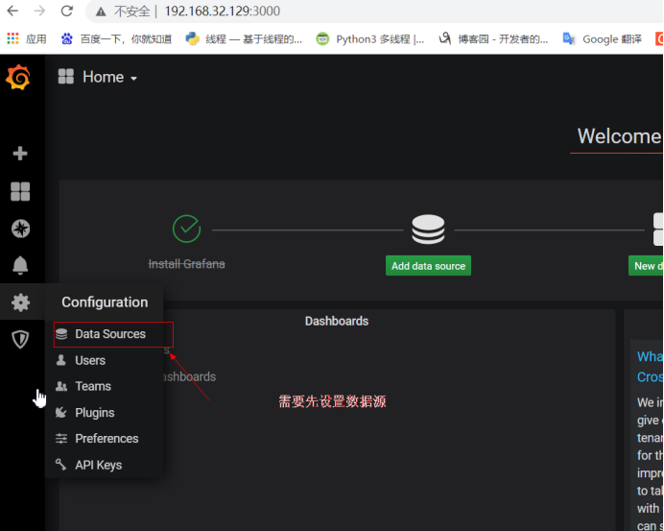The image size is (664, 531).
Task: Select Teams in Configuration menu
Action: coord(105,386)
